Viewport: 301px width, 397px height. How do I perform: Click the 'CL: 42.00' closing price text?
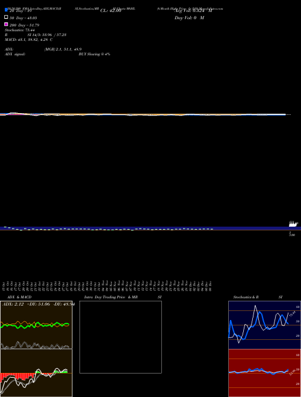pyautogui.click(x=111, y=11)
